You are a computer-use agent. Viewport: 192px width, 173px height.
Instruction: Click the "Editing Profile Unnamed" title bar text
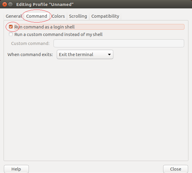45,4
